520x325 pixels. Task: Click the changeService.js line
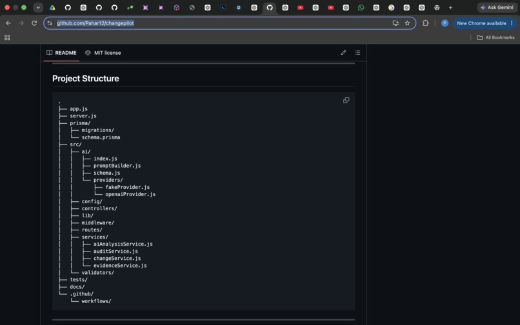(x=117, y=259)
